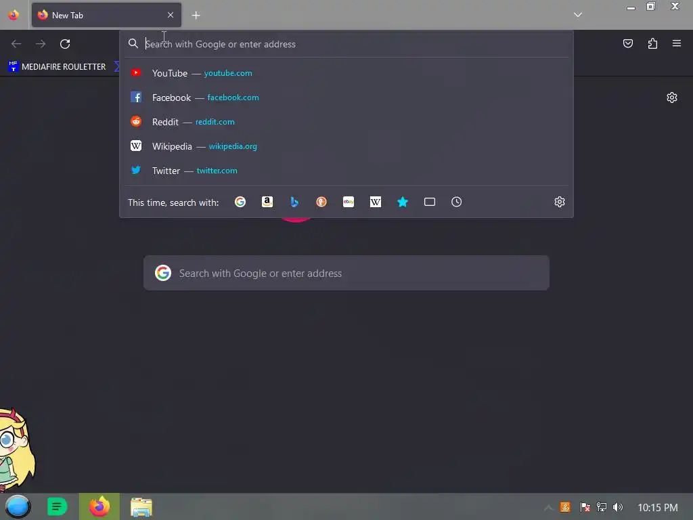693x520 pixels.
Task: Search this time with eBay icon
Action: 349,202
